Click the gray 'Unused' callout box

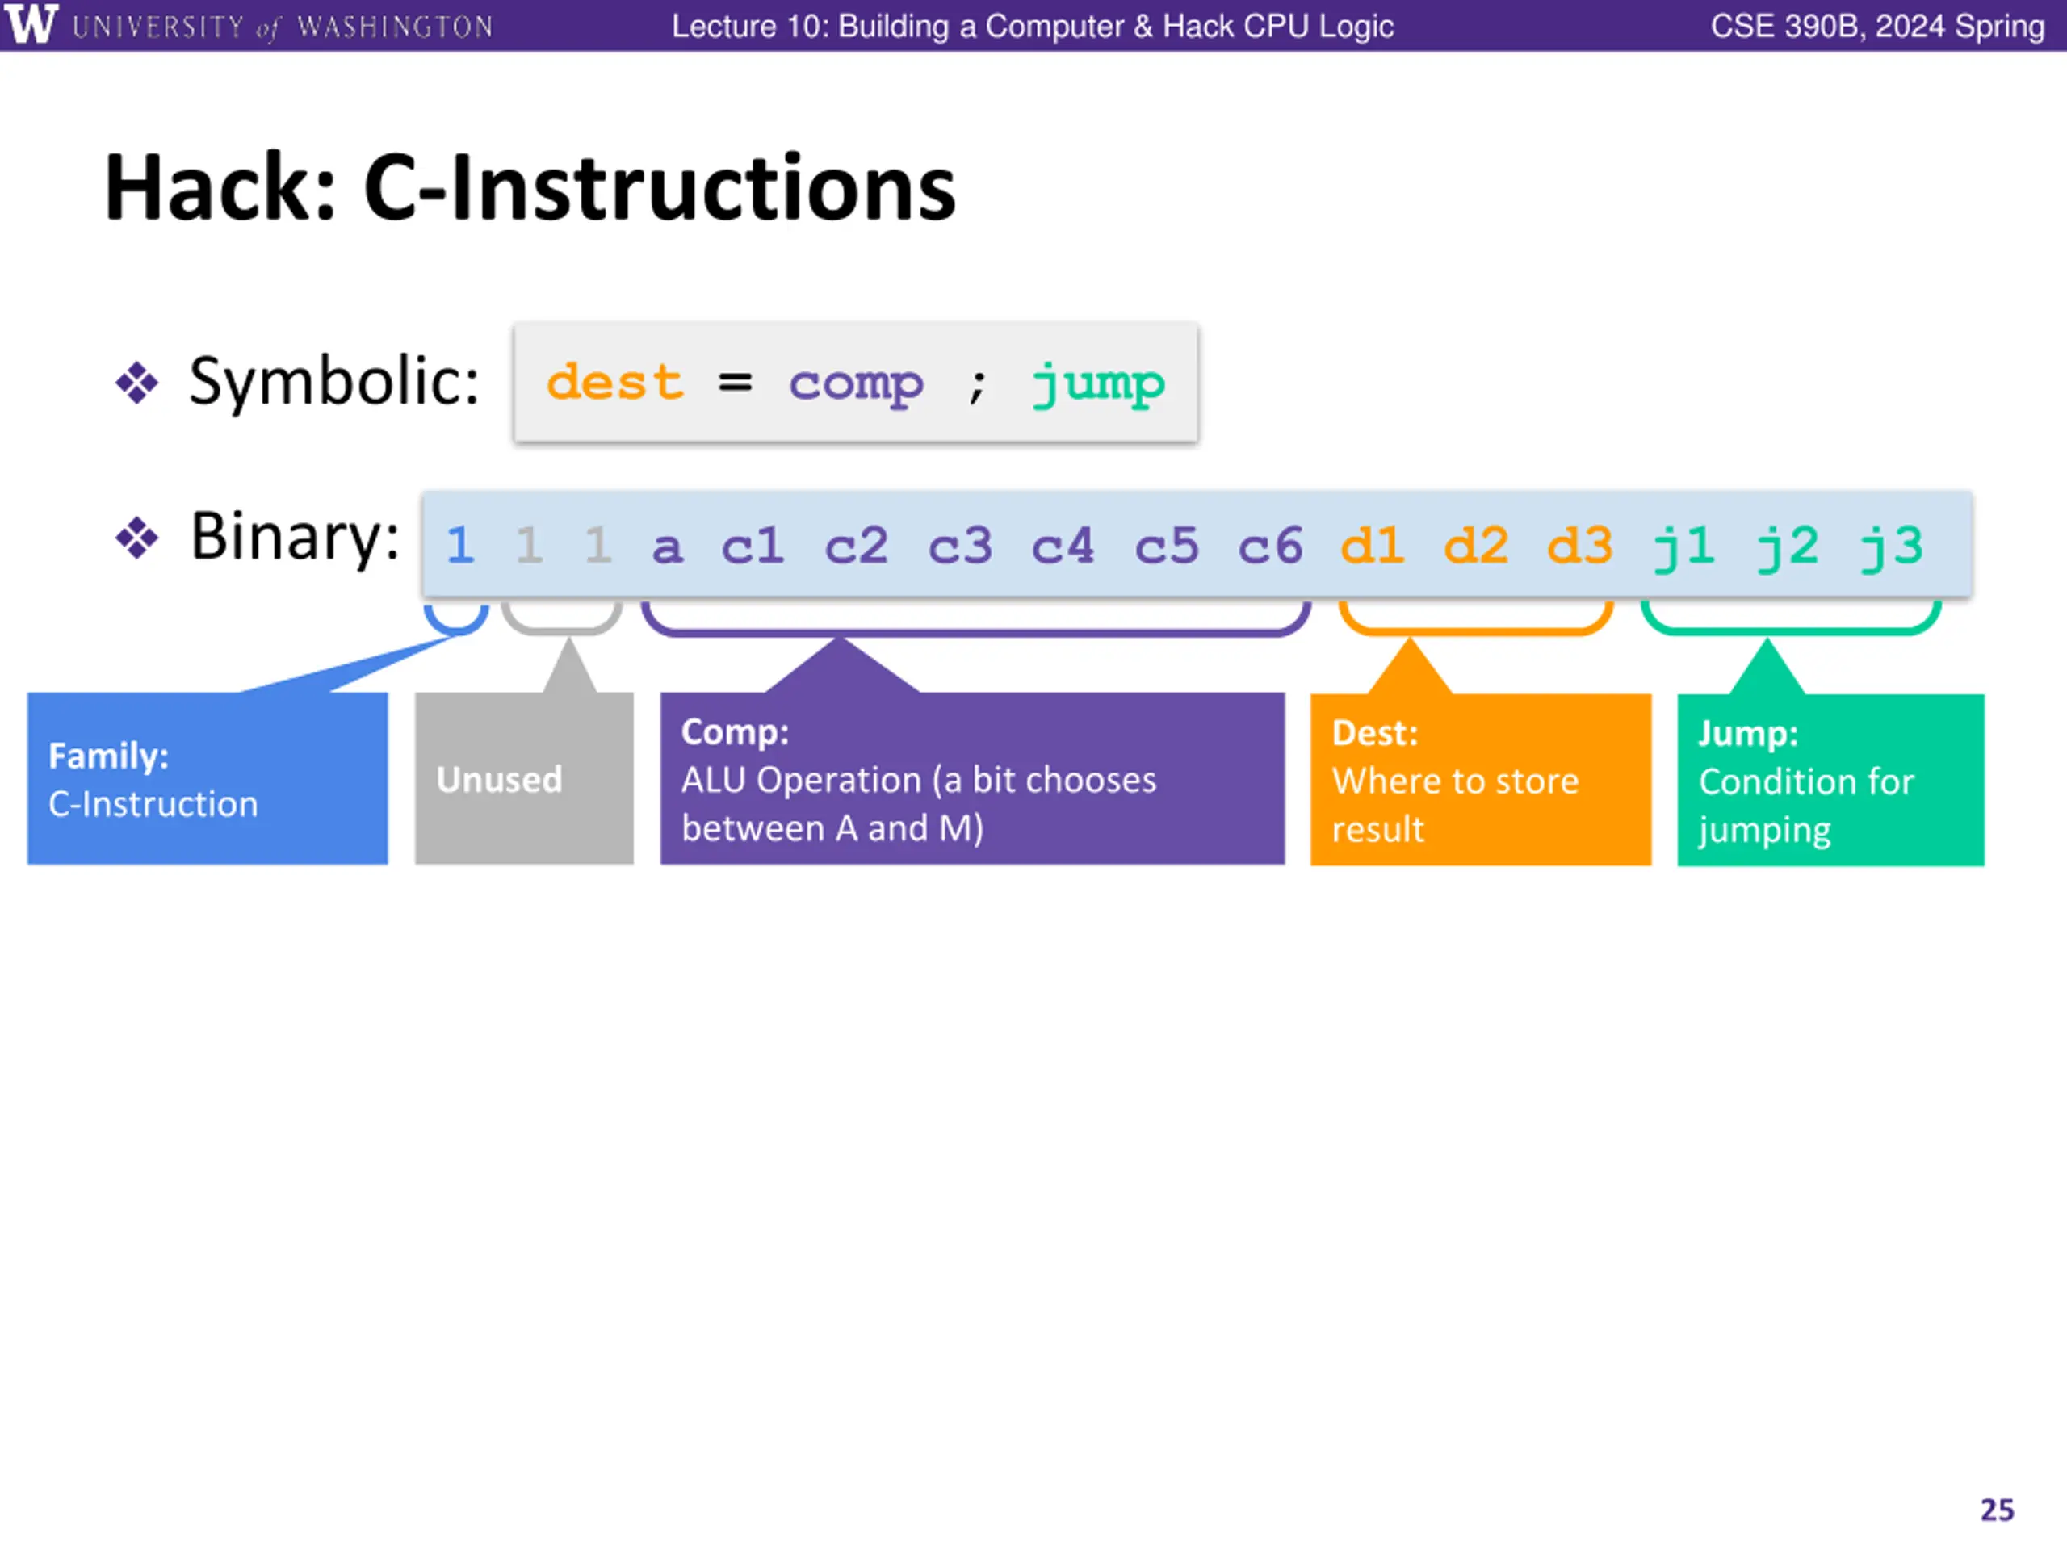[524, 778]
